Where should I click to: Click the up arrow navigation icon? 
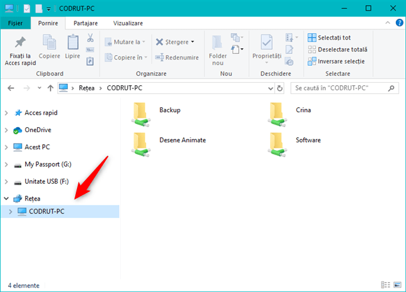(x=50, y=88)
